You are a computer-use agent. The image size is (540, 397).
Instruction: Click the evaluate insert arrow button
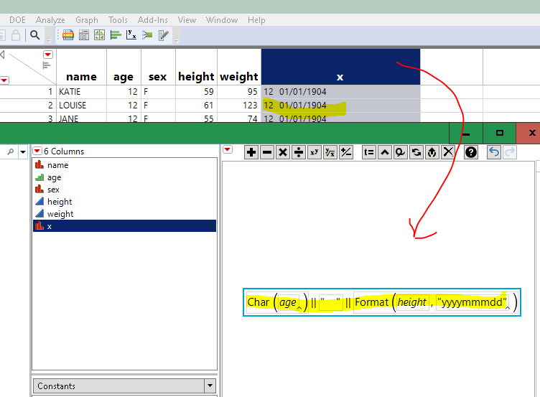(432, 152)
